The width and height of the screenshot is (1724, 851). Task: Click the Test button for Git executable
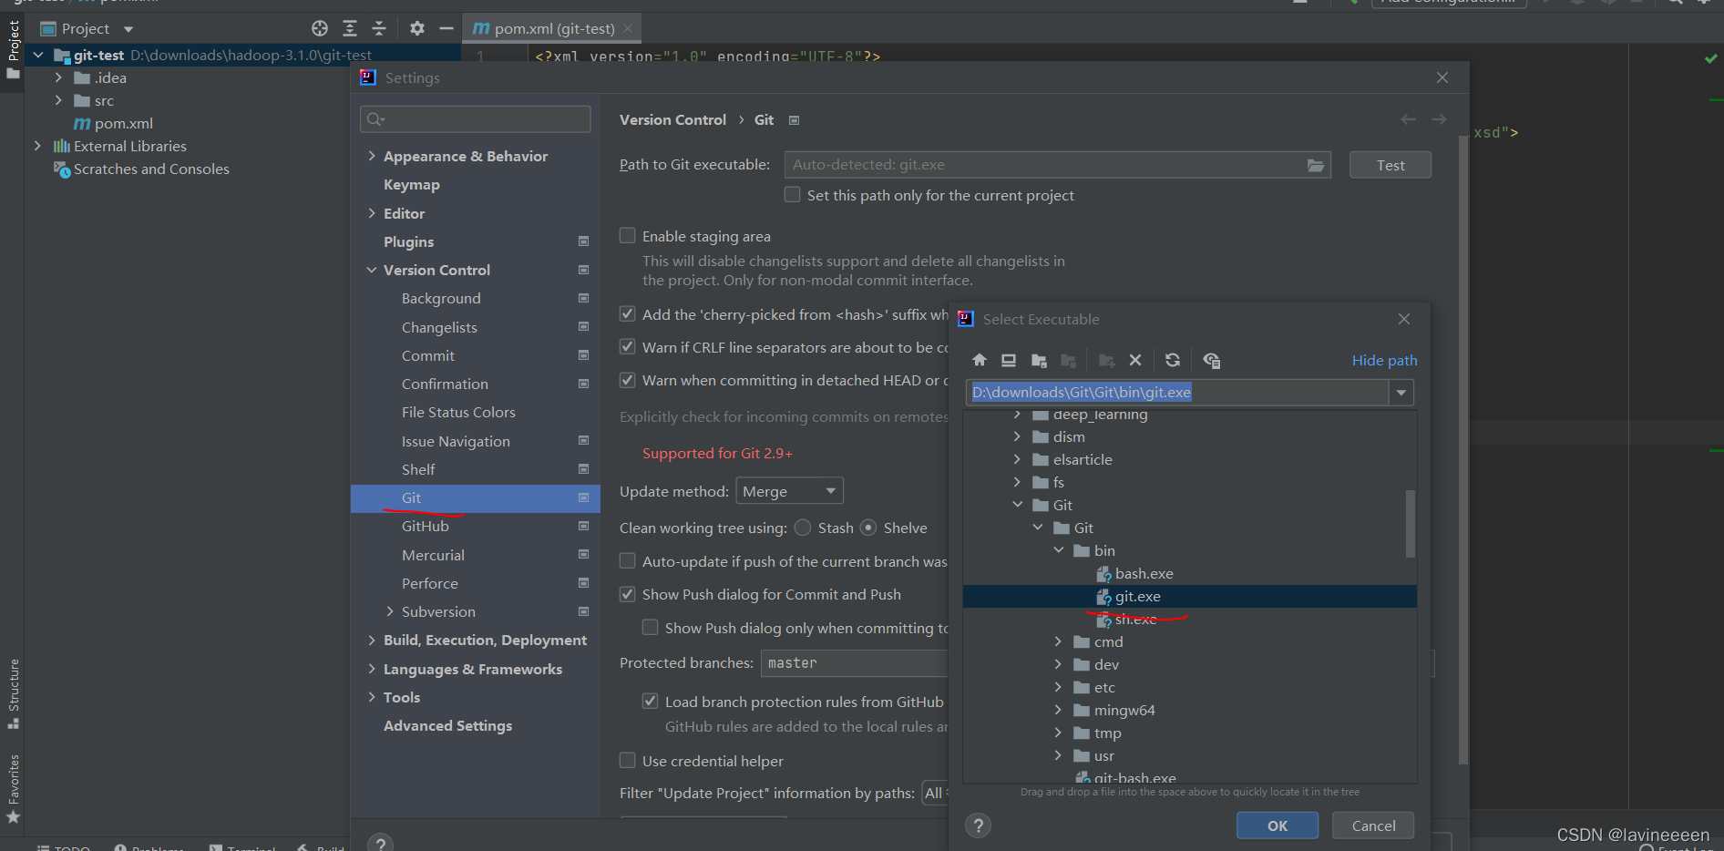pos(1390,165)
